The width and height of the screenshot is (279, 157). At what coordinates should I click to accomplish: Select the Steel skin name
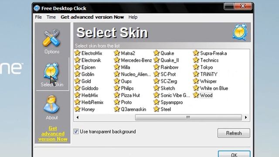[x=166, y=109]
